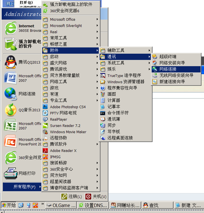Expand the 博睿网络监测客户端 submenu arrow

tap(97, 188)
